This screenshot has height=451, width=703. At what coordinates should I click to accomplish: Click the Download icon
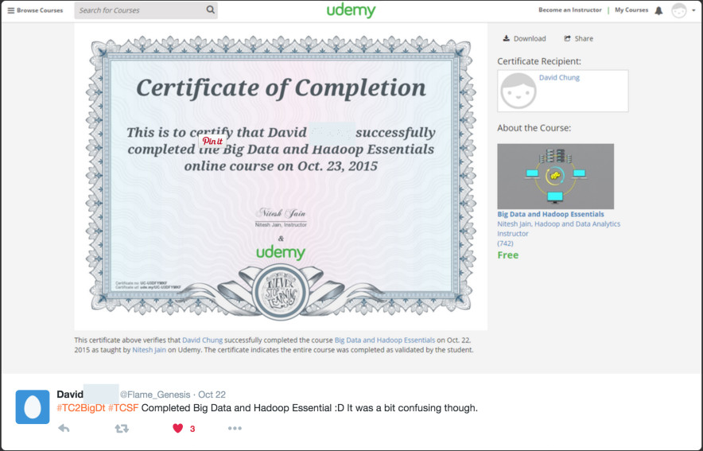point(507,38)
